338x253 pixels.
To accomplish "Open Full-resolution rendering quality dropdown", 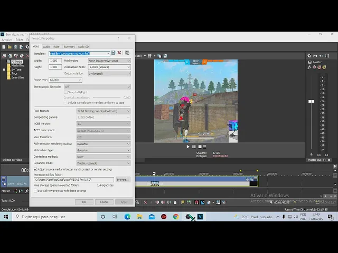I will [104, 144].
